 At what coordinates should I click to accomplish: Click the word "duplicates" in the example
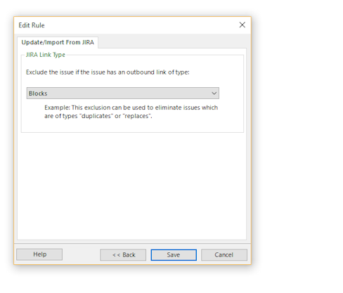coord(96,116)
